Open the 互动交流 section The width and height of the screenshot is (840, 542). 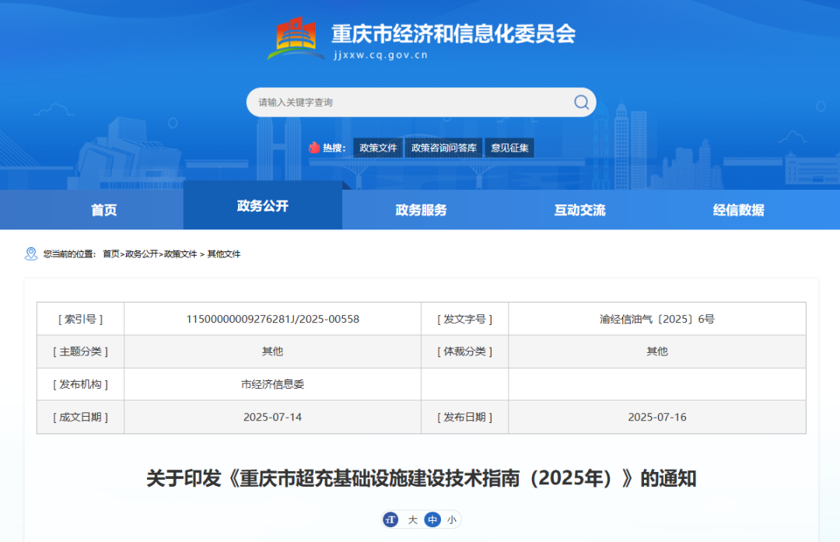pyautogui.click(x=579, y=209)
